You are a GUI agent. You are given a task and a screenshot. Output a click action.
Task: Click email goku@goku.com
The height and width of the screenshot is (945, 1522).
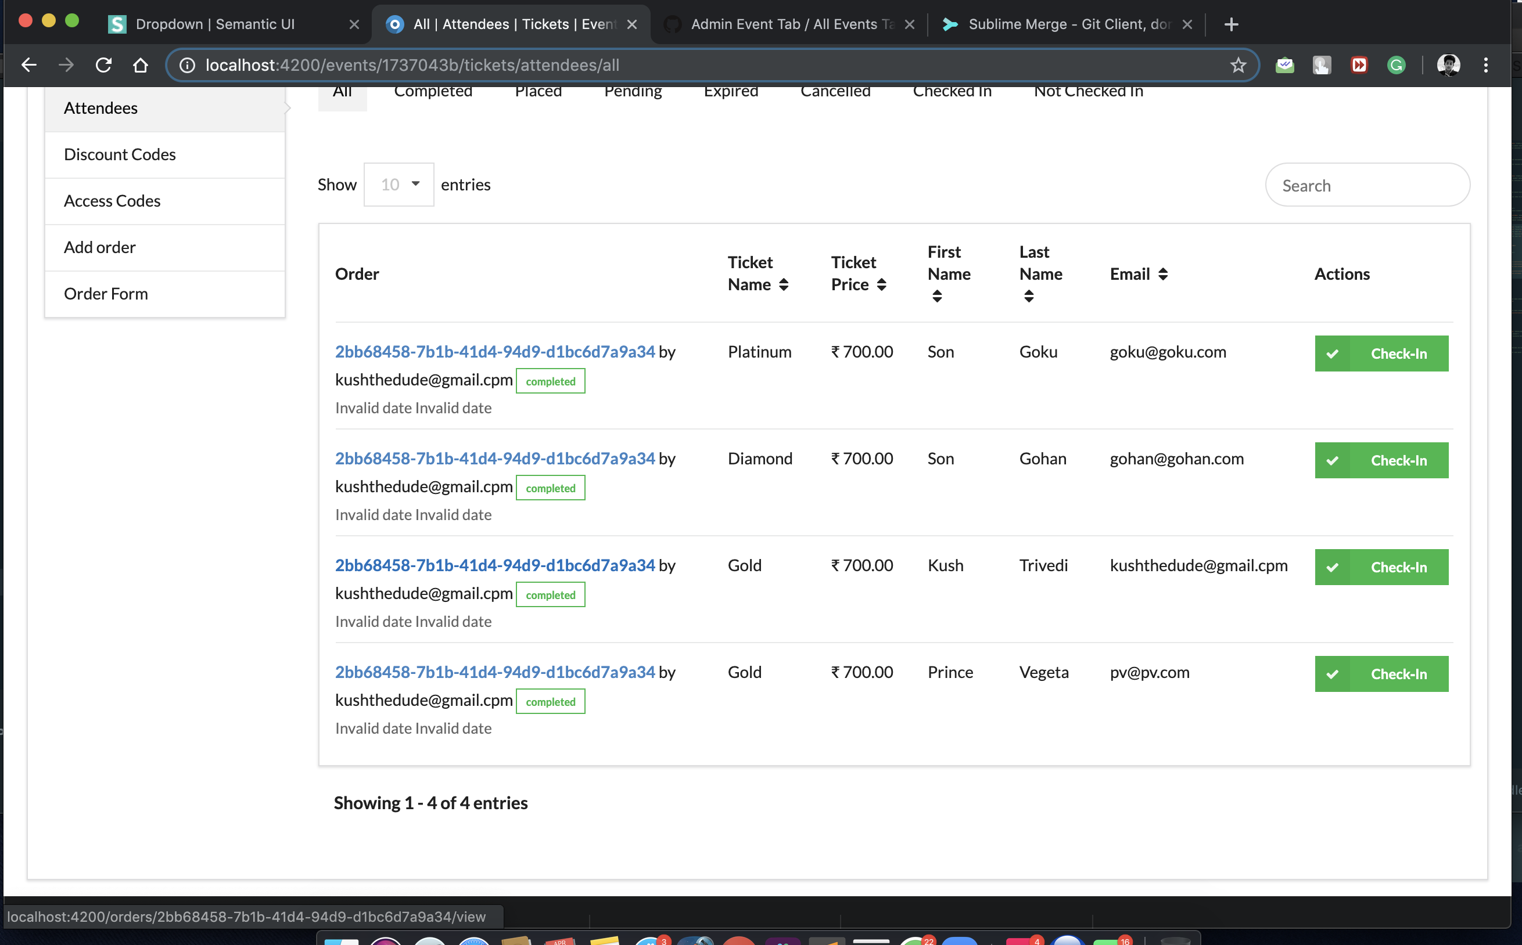1168,351
